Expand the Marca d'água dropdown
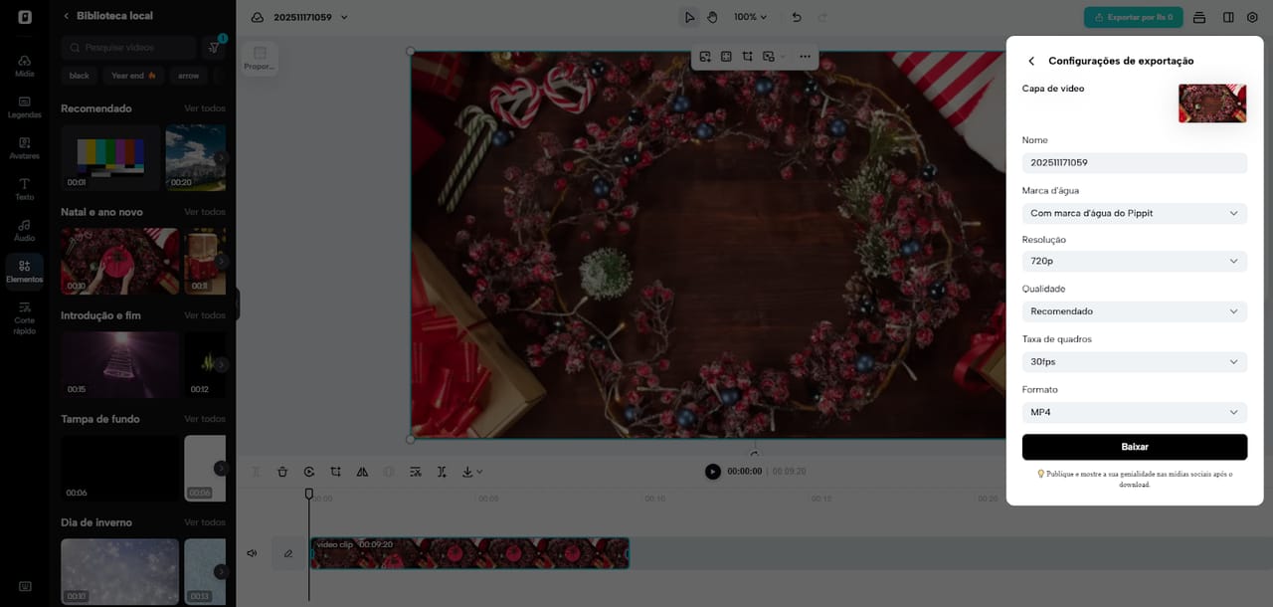The width and height of the screenshot is (1273, 607). point(1134,213)
